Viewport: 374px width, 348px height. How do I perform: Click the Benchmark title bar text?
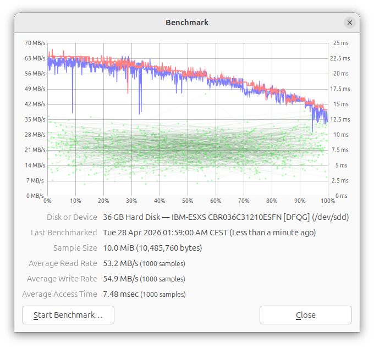click(x=187, y=23)
